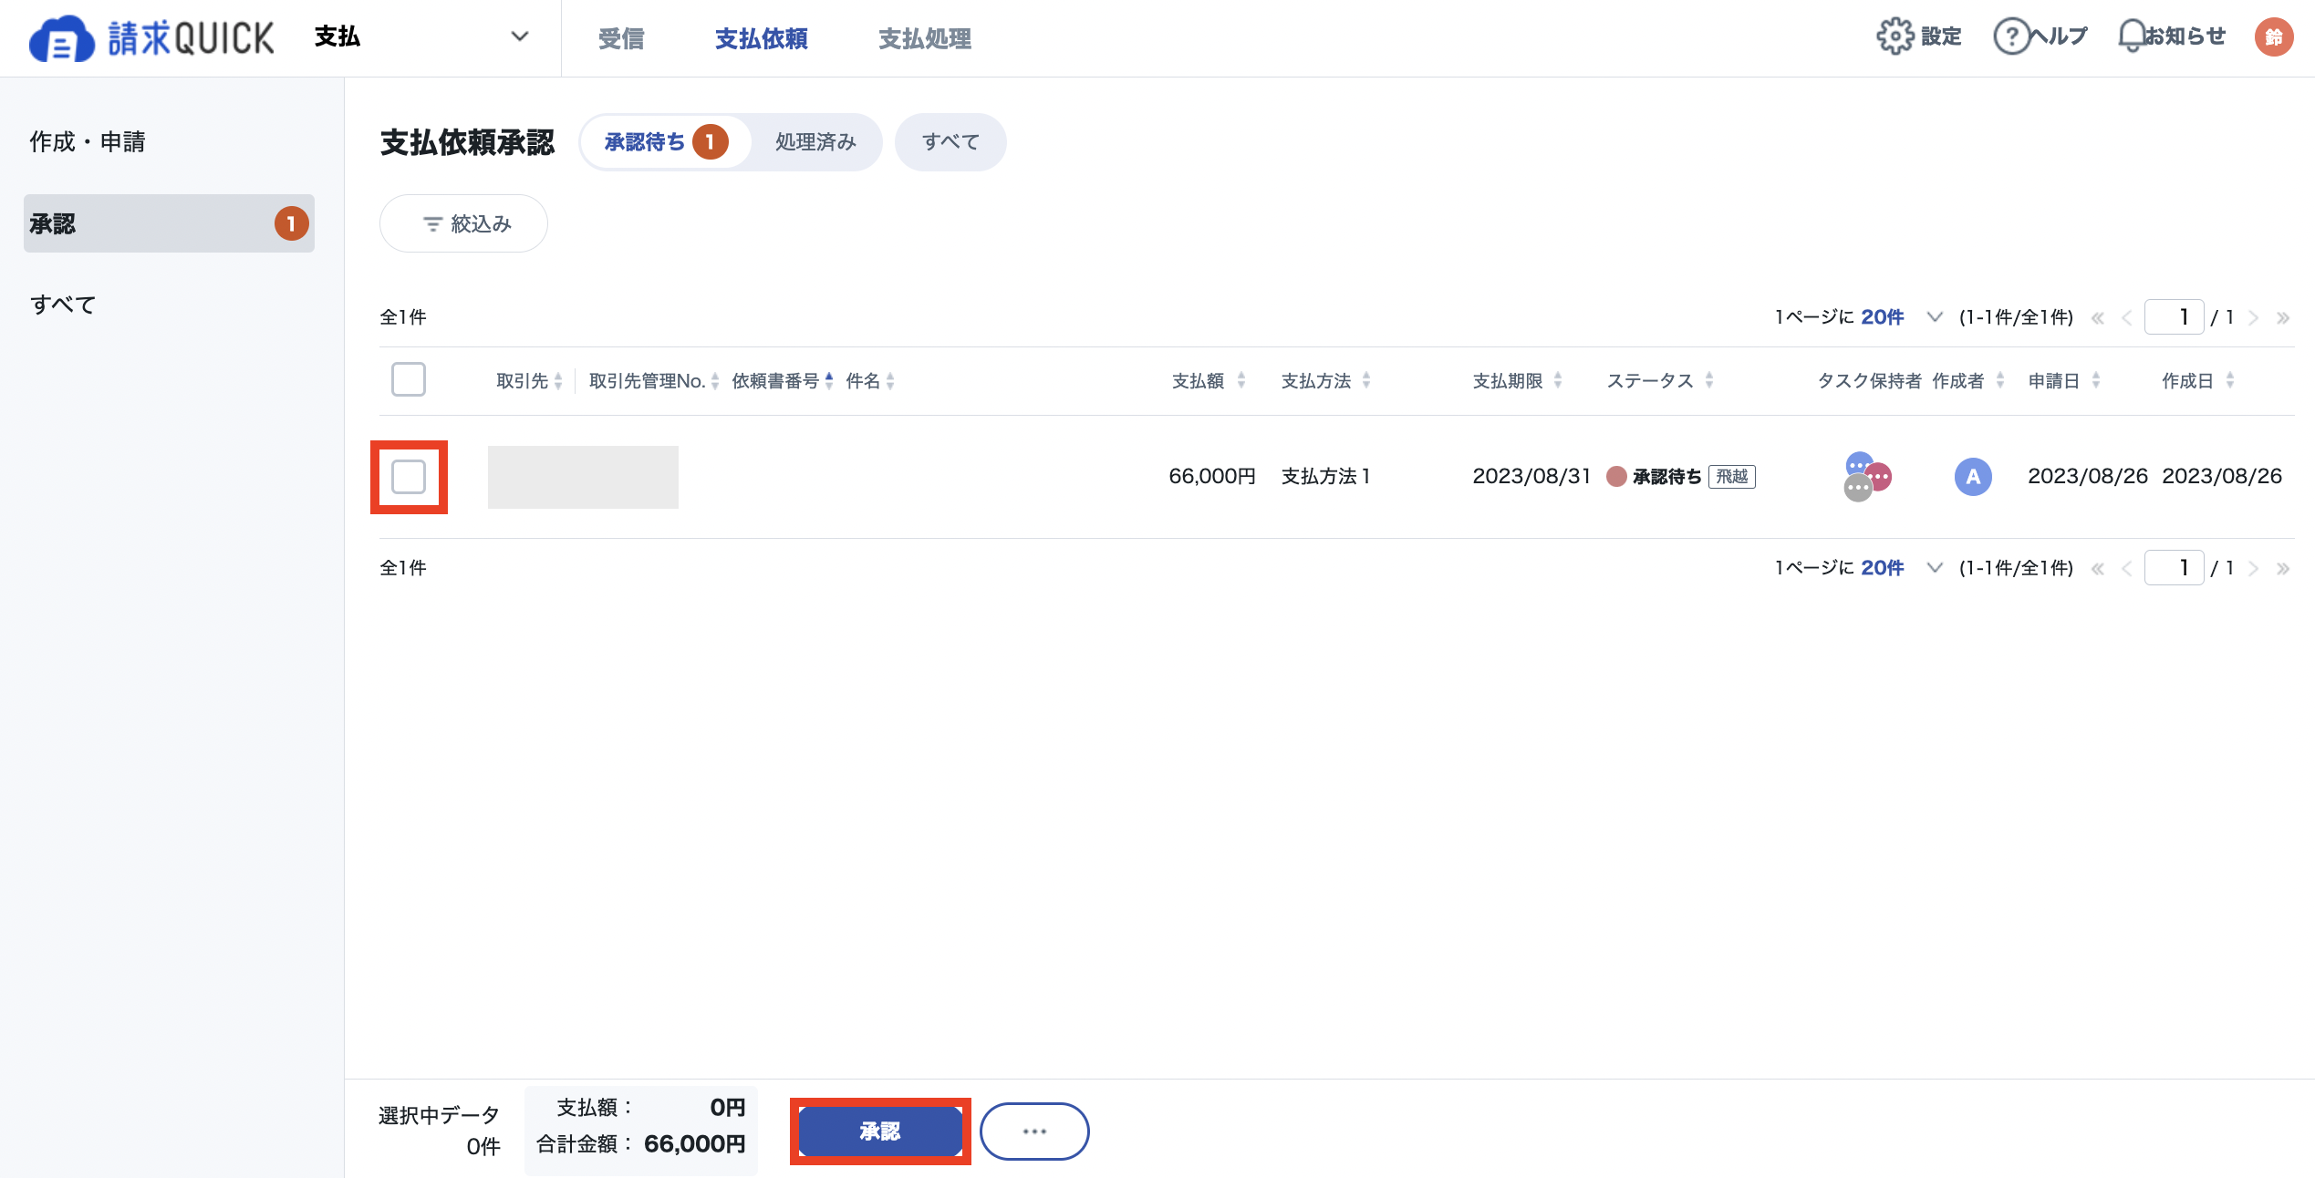The height and width of the screenshot is (1178, 2315).
Task: Go to last page in top pager
Action: 2283,318
